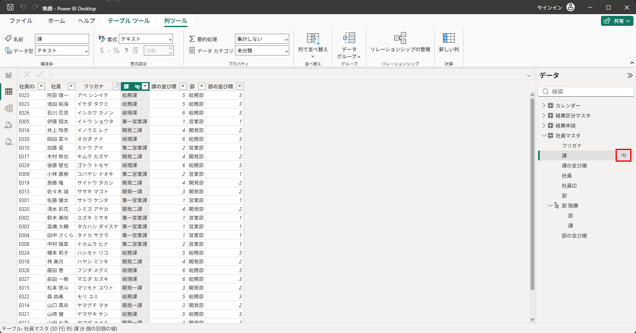Screen dimensions: 636x333
Task: Switch to the ヘルプ tab
Action: coord(87,20)
